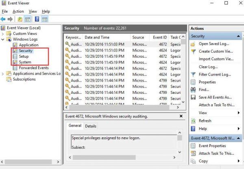Expand the Custom Views tree node

(4, 34)
